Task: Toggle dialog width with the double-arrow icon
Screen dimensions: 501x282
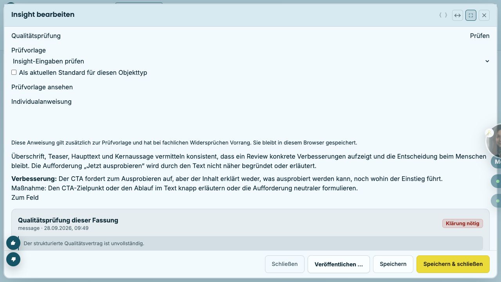Action: pyautogui.click(x=458, y=15)
